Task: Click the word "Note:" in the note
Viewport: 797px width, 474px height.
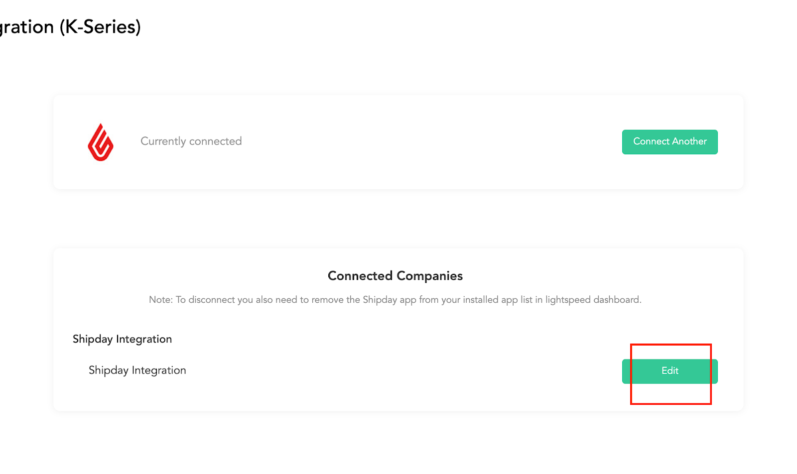Action: [x=161, y=300]
